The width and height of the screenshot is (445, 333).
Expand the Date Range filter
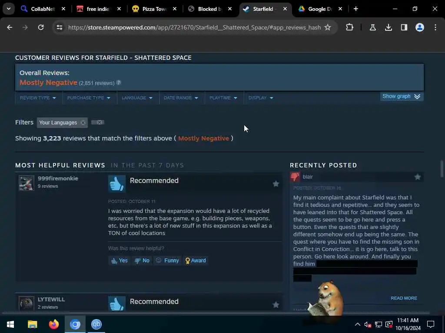[181, 98]
